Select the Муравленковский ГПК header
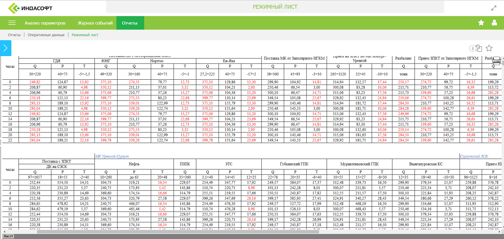 click(x=359, y=164)
